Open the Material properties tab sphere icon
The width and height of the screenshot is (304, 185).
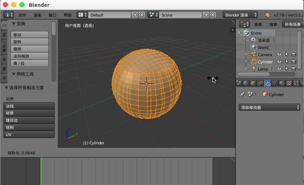282,83
